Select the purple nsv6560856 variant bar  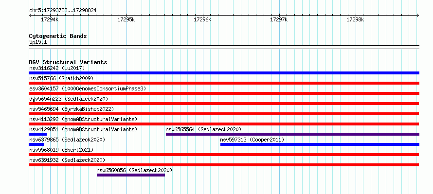(131, 175)
